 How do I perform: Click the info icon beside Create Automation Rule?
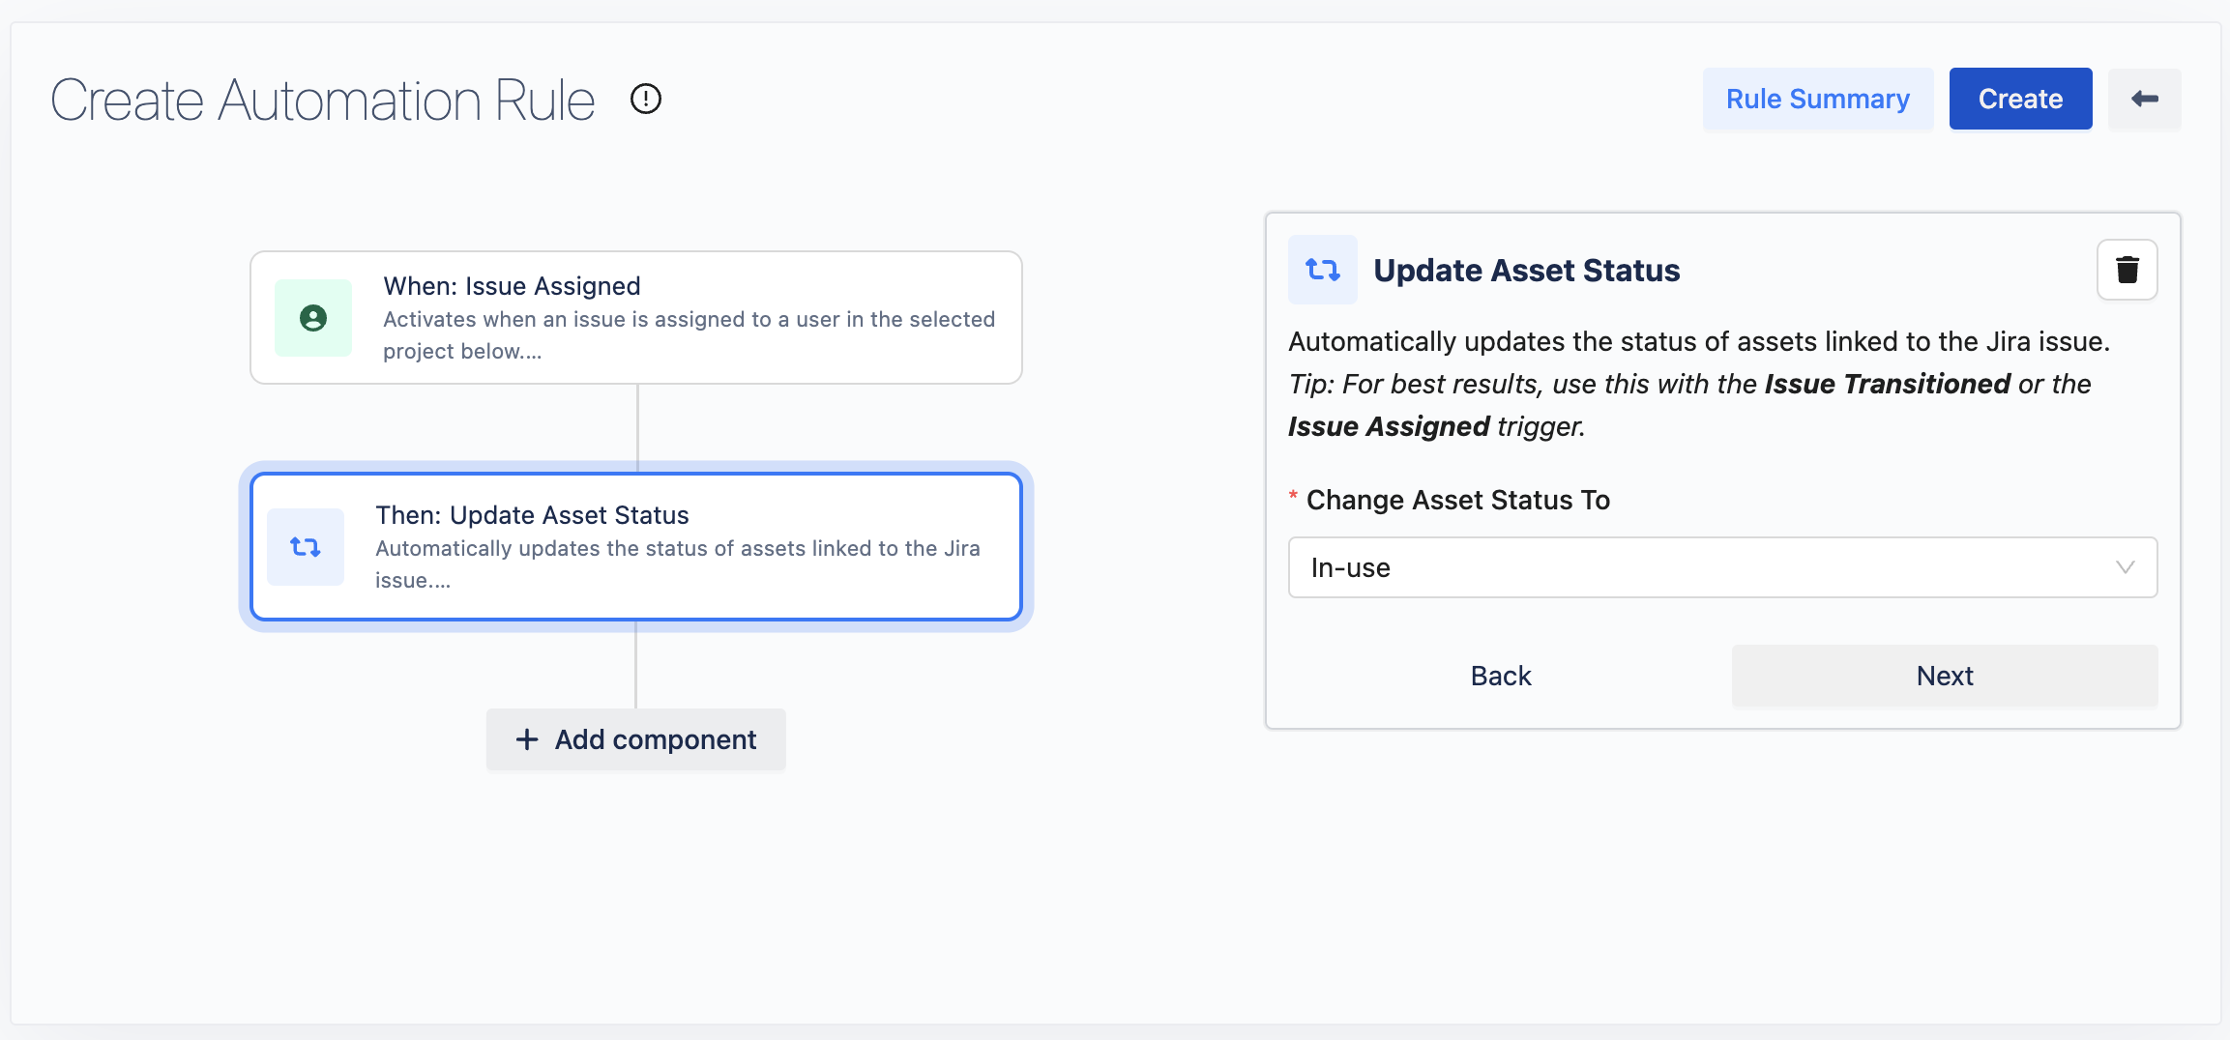(645, 99)
